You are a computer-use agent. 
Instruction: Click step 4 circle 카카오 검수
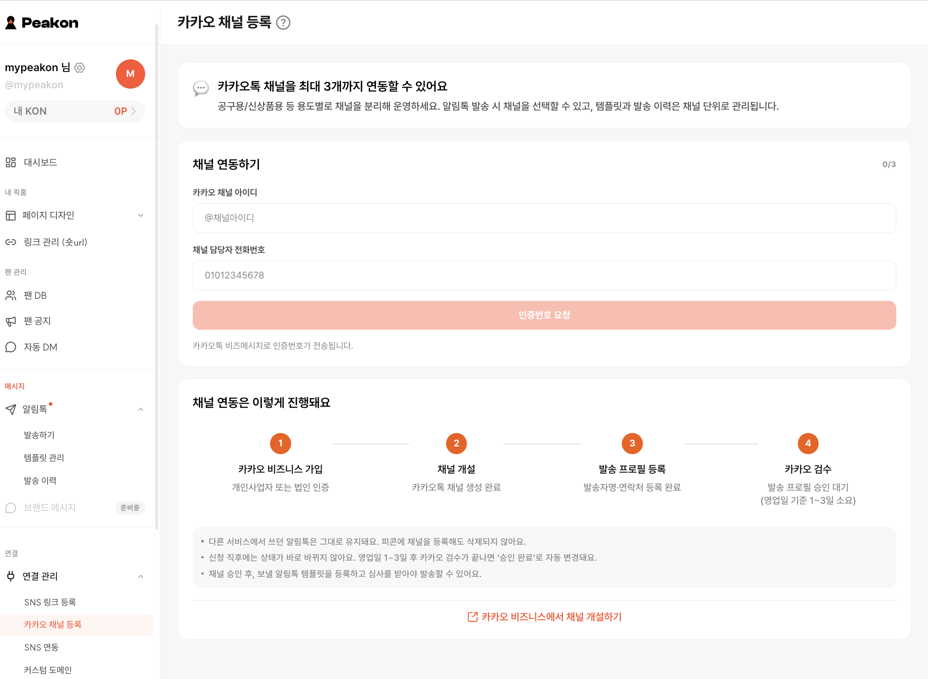click(x=808, y=444)
